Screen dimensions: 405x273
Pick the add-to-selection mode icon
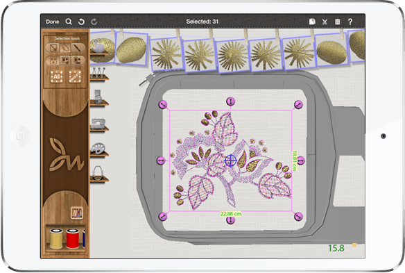65,60
